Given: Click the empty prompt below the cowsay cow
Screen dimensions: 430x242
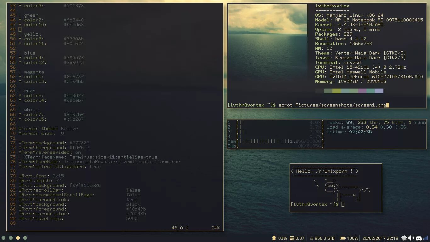Looking at the screenshot, I should tap(318, 204).
